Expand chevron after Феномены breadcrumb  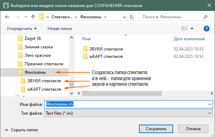click(105, 17)
